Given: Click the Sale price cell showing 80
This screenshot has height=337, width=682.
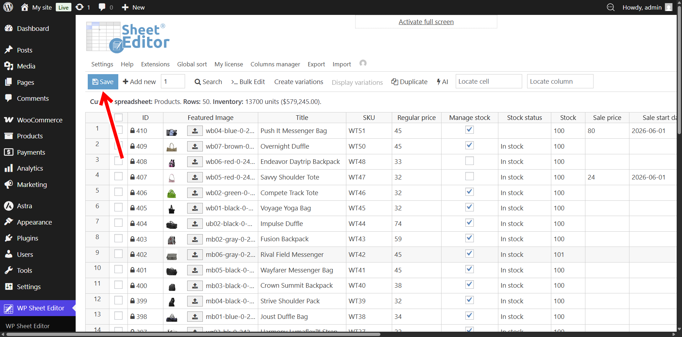Looking at the screenshot, I should [607, 131].
